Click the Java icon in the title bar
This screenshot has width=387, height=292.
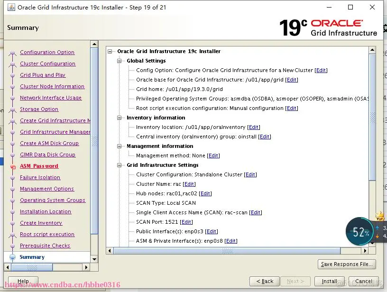(11, 8)
